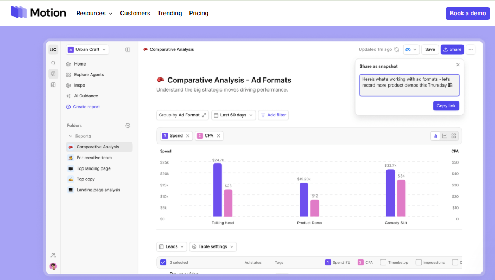The width and height of the screenshot is (495, 280).
Task: Click the UC workspace badge
Action: coord(53,49)
